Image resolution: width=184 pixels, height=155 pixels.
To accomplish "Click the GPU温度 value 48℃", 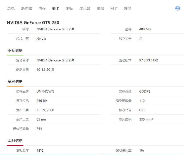I will (x=40, y=151).
